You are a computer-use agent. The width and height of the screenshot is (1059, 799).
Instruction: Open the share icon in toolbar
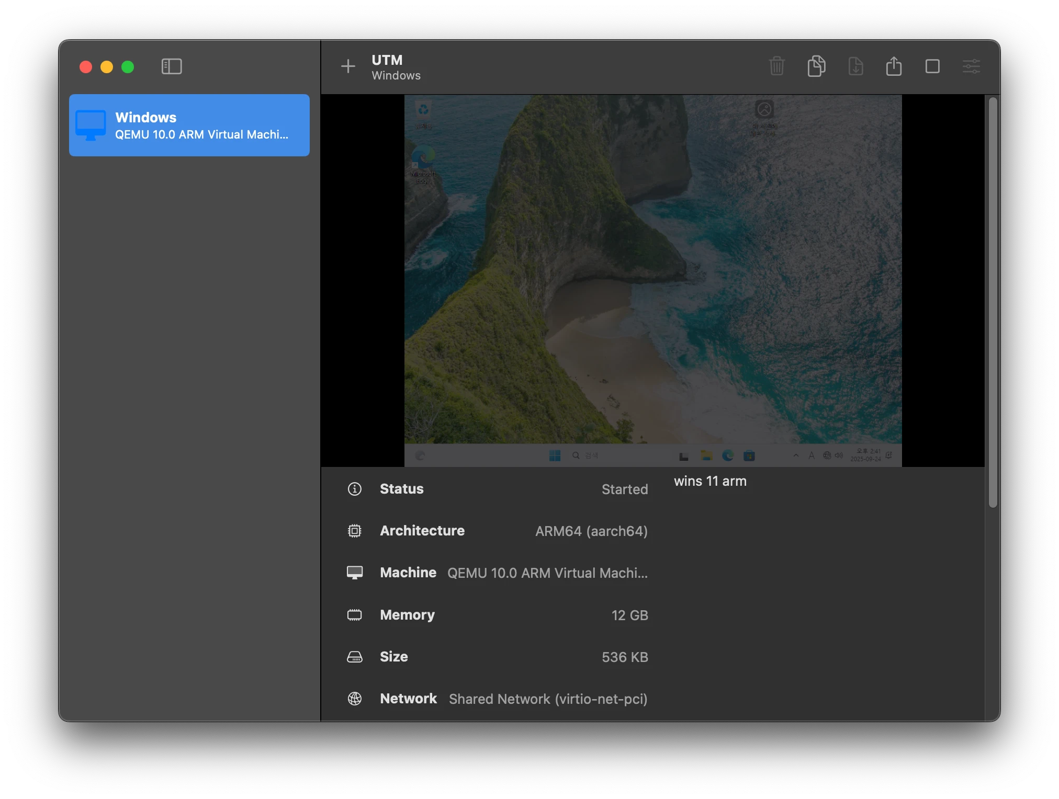tap(894, 66)
